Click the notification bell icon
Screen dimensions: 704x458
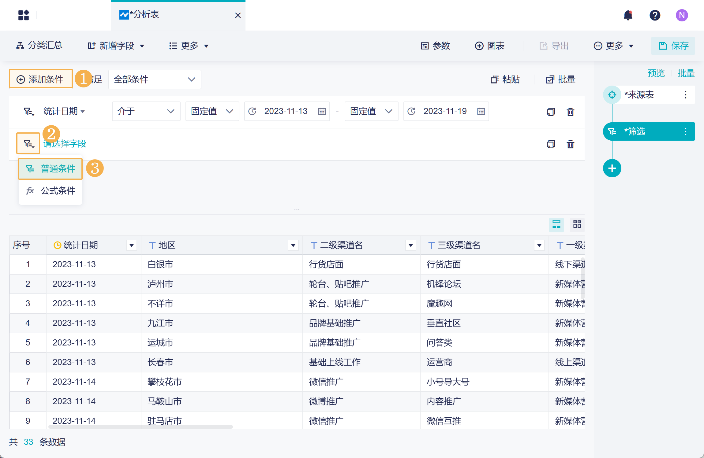coord(628,15)
